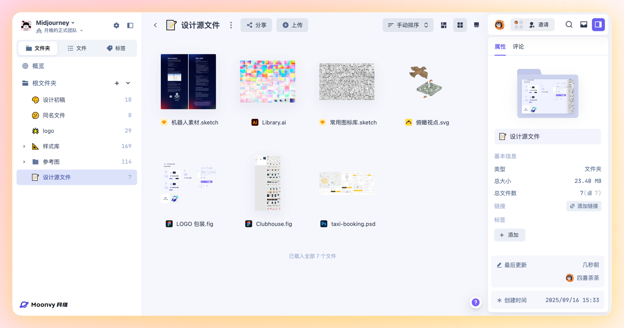Open the help question mark button

pyautogui.click(x=476, y=302)
